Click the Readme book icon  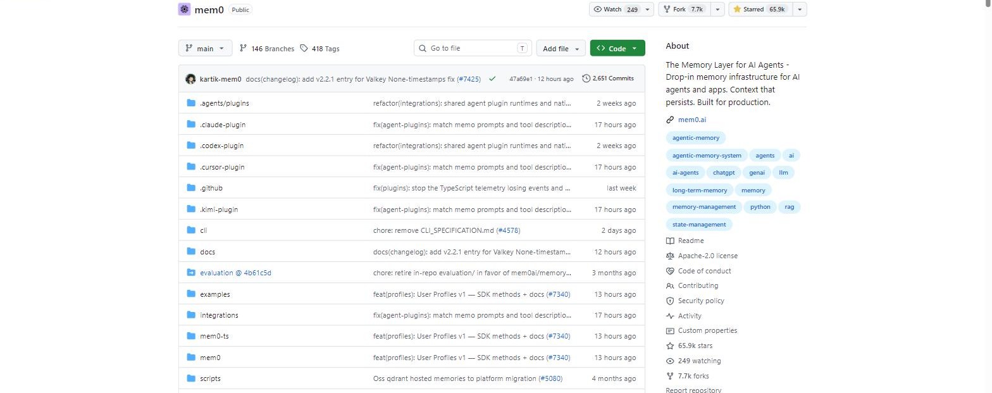[x=670, y=240]
